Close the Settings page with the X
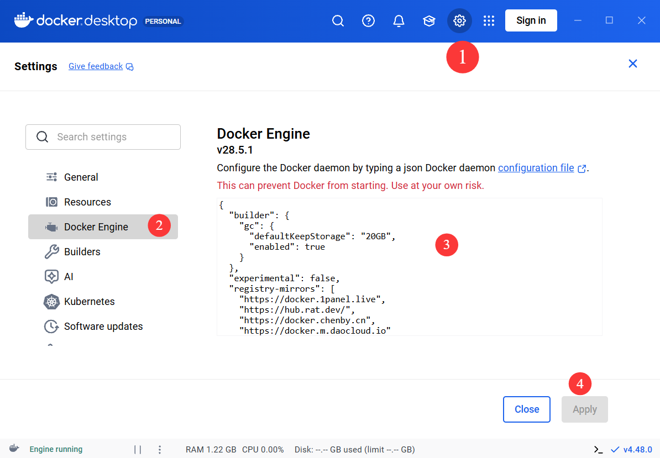The width and height of the screenshot is (660, 458). pos(632,64)
